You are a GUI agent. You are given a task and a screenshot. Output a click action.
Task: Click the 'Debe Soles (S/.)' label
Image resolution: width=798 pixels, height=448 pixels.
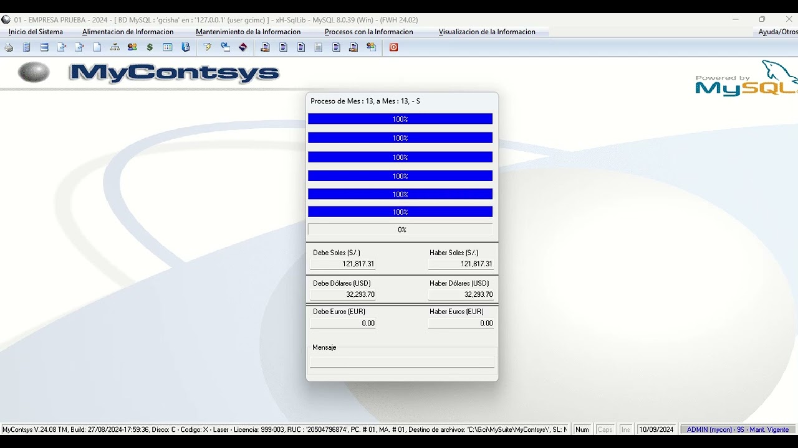point(337,253)
